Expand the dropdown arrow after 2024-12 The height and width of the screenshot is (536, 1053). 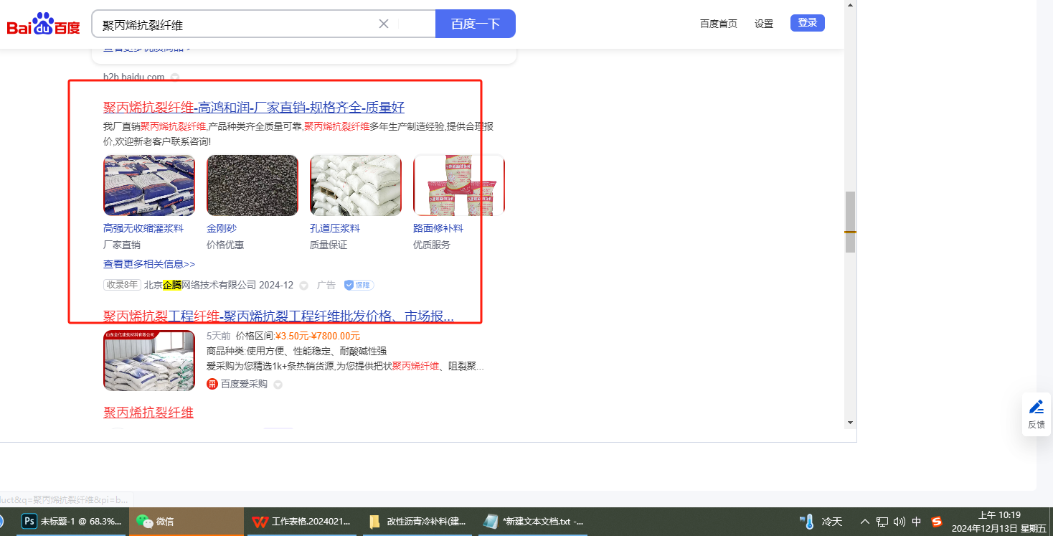[303, 286]
